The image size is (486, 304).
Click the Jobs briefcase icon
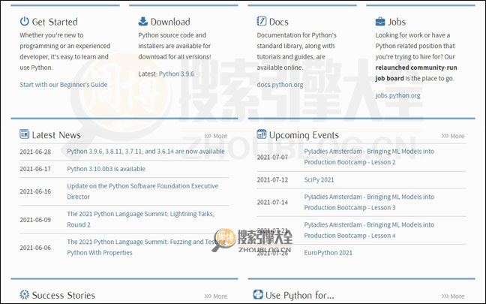(x=380, y=22)
